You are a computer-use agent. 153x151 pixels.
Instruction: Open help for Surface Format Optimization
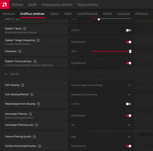point(40,146)
